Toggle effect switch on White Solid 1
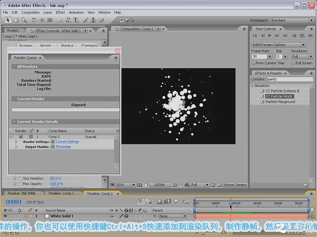This screenshot has height=237, width=317. [126, 216]
